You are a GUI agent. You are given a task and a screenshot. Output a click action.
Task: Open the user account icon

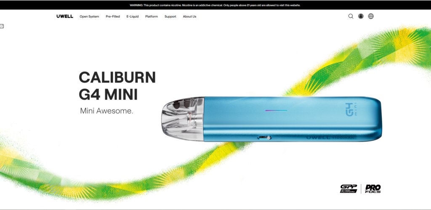[x=361, y=16]
